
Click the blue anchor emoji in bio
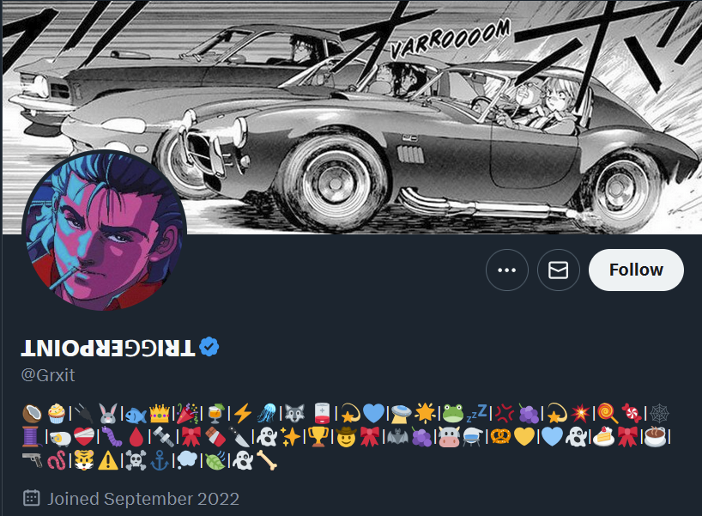point(160,460)
